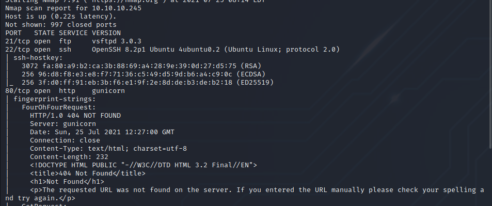Click the vsftpd 3.0.3 version text
492x206 pixels.
coord(116,41)
